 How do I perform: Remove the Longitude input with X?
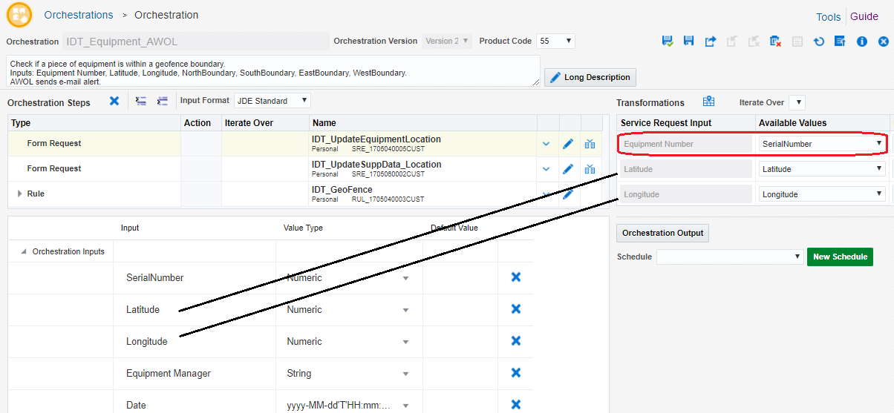tap(516, 341)
